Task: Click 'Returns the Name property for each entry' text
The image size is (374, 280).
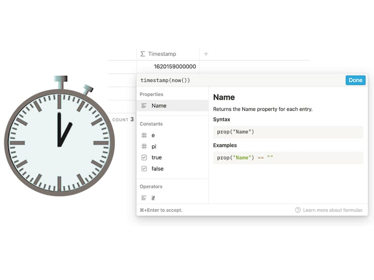Action: 263,109
